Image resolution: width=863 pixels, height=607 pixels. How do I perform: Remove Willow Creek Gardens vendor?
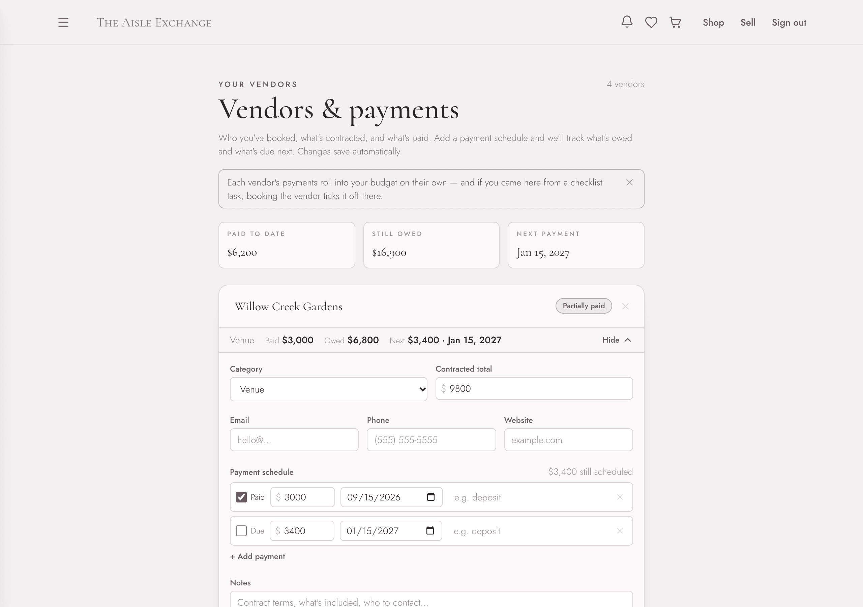point(625,306)
